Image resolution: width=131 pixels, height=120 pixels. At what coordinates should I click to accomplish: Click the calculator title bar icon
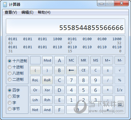click(x=5, y=5)
